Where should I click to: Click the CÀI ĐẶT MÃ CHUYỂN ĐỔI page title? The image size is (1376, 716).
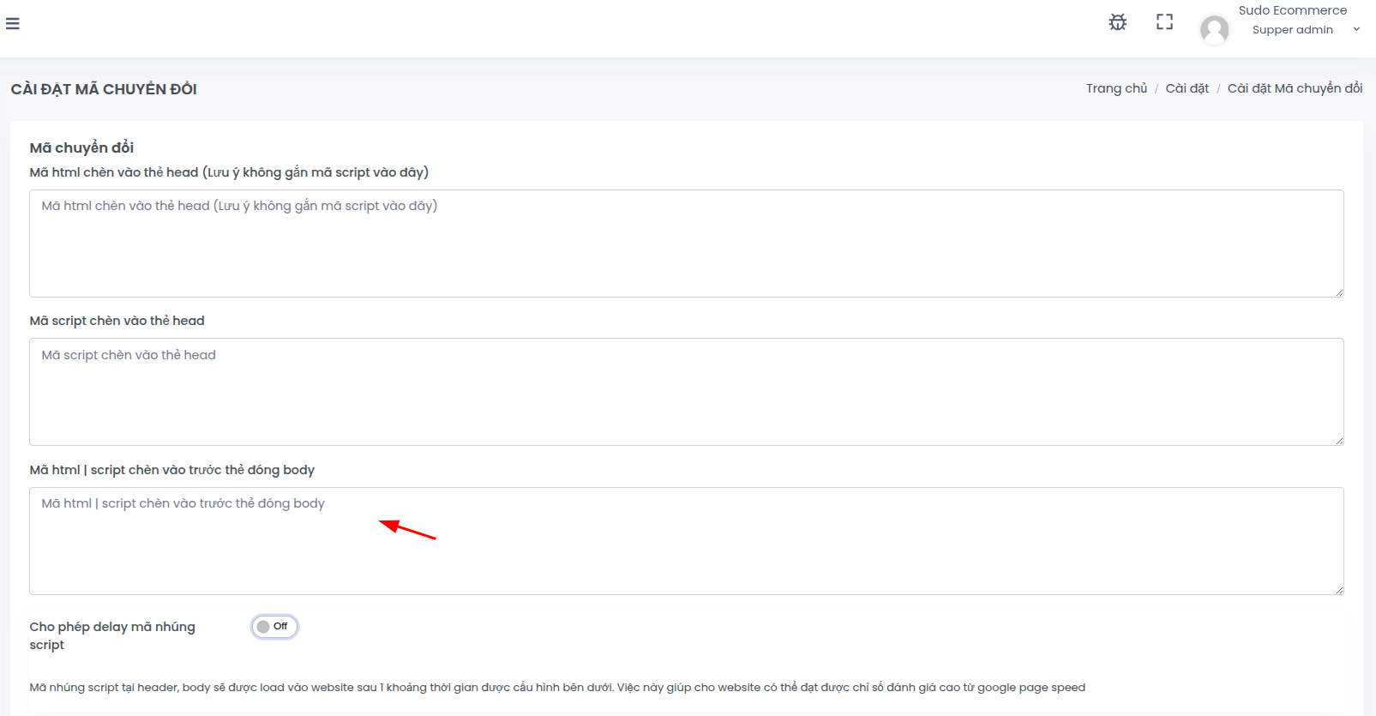pyautogui.click(x=104, y=89)
